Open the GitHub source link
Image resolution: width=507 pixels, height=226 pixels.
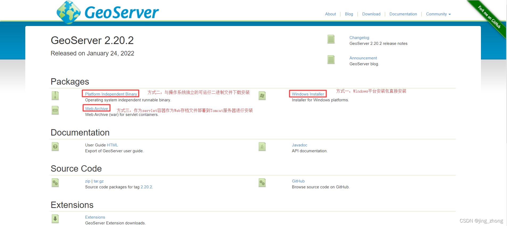point(298,181)
